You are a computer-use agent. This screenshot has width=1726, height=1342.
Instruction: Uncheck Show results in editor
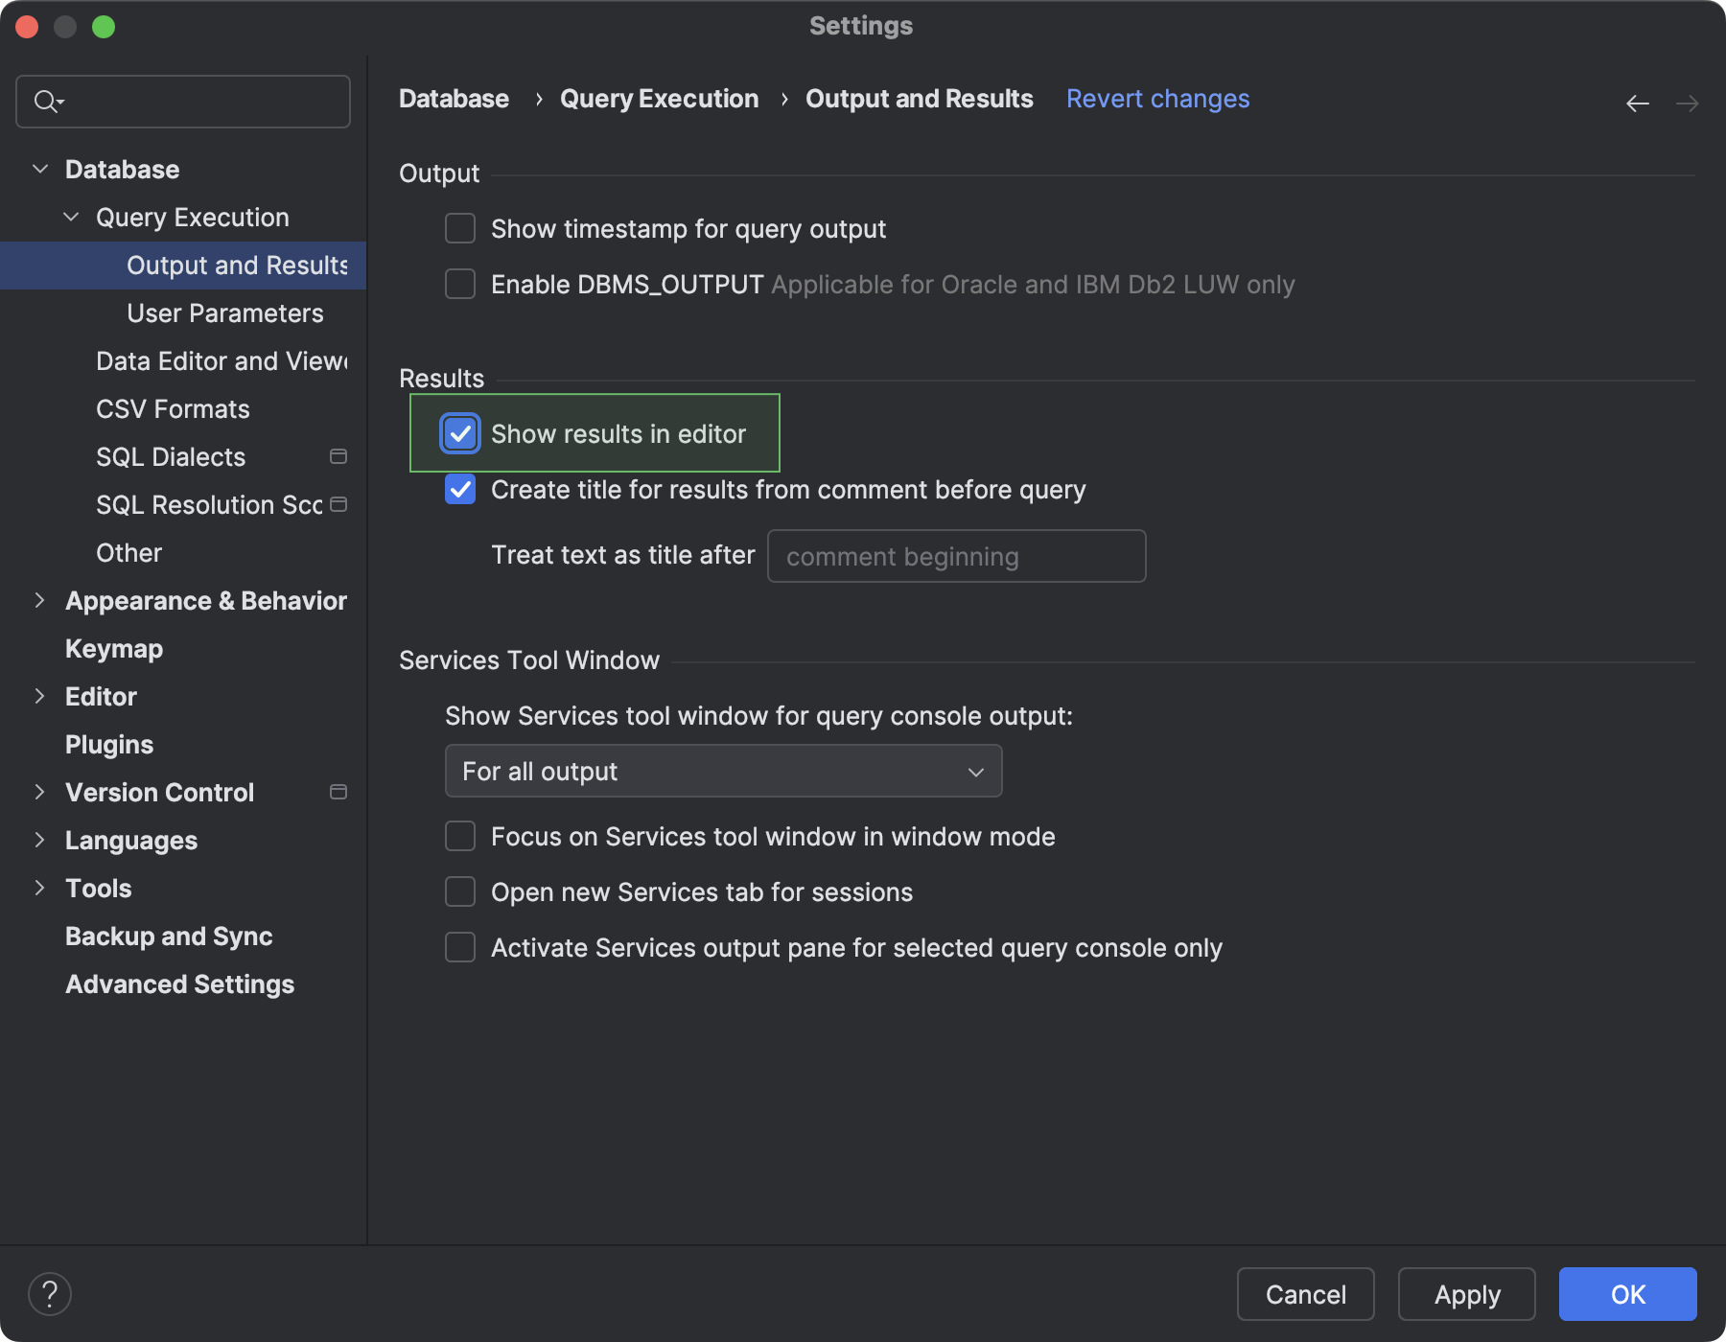460,434
